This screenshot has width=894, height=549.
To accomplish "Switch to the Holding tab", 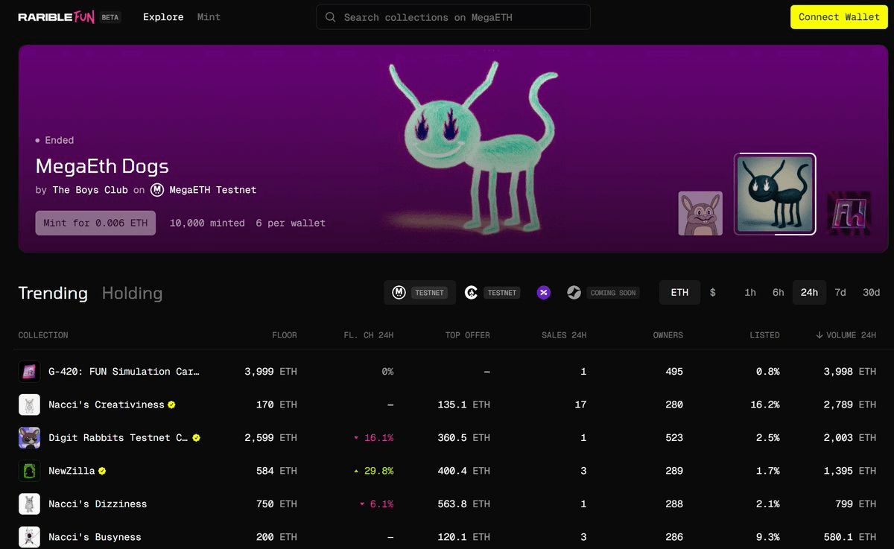I will click(x=132, y=293).
